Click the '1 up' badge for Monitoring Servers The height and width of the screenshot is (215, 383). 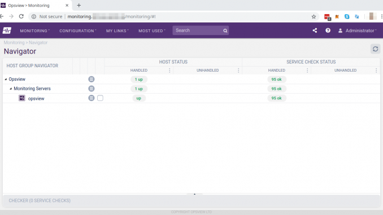(139, 89)
